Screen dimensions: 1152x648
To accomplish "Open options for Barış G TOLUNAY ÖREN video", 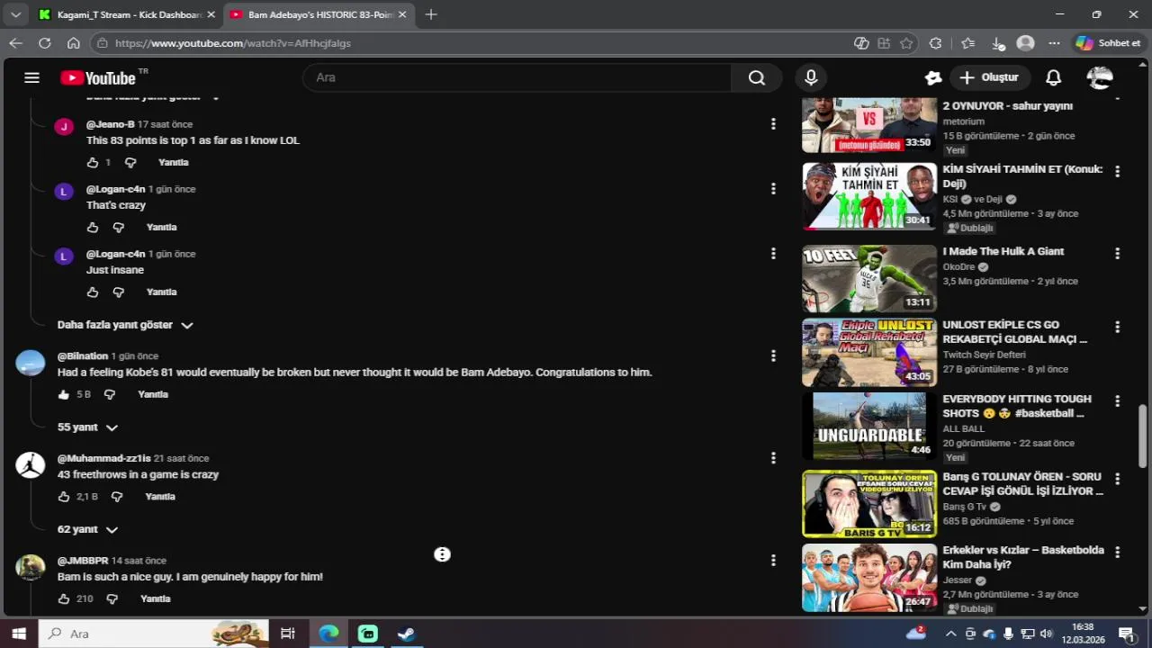I will [x=1117, y=478].
